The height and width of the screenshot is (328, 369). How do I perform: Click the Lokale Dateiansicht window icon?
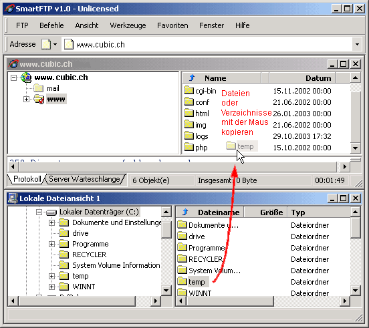click(x=13, y=198)
